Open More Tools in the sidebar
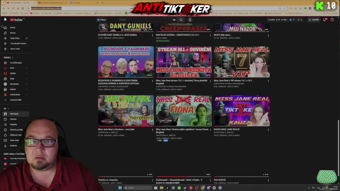Screen dimensions: 340x191 (16, 49)
